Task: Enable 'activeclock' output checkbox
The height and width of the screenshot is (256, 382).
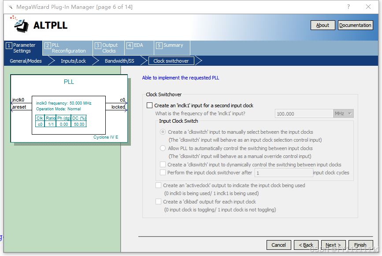Action: point(158,185)
